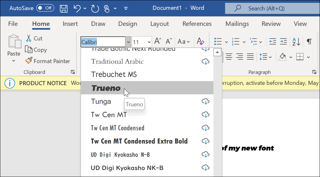This screenshot has width=320, height=177.
Task: Click the Borders icon
Action: click(x=300, y=56)
